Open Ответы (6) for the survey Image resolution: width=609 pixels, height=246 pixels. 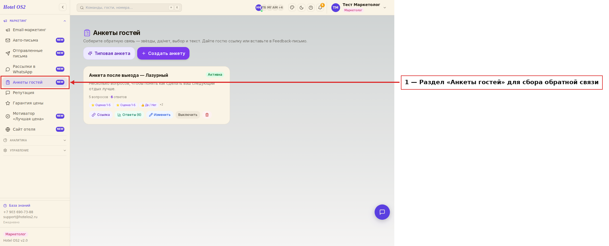point(129,115)
